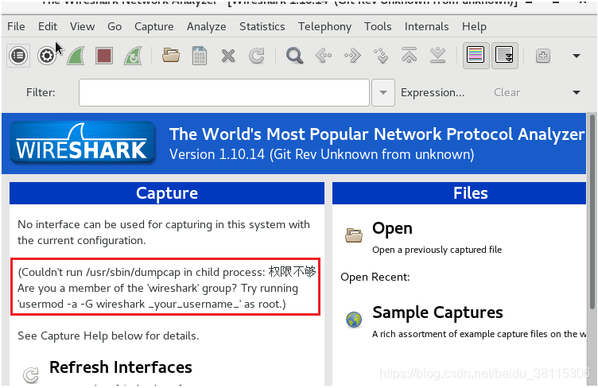Toggle packet list colorizing

476,56
